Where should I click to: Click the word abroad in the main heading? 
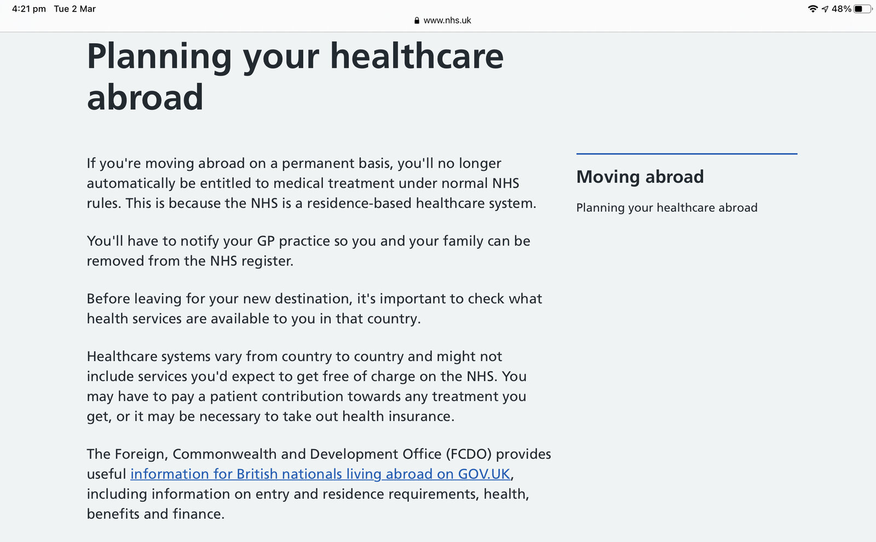pos(145,98)
